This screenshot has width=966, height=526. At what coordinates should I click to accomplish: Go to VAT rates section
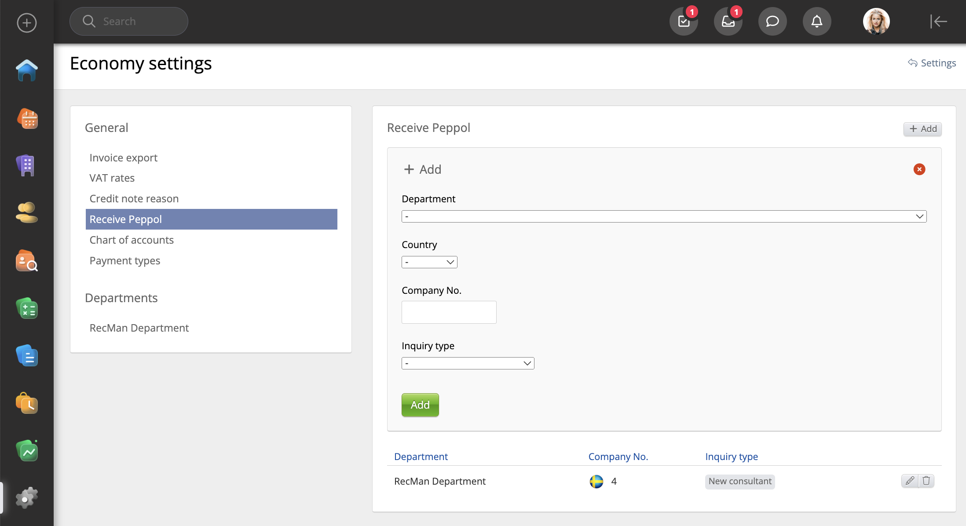(112, 178)
